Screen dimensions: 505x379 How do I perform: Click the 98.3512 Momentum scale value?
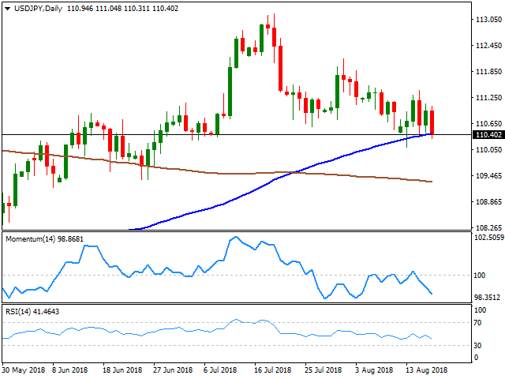[x=488, y=298]
